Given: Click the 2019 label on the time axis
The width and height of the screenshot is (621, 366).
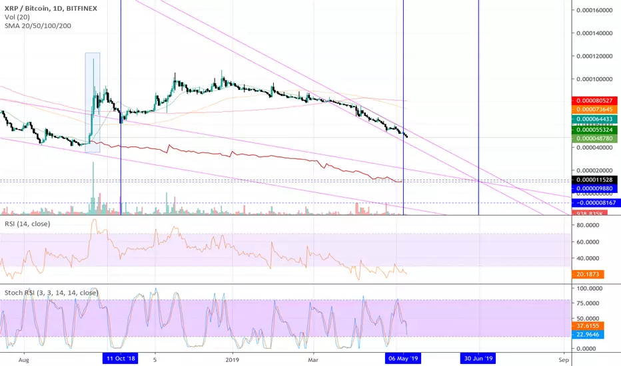Looking at the screenshot, I should point(233,359).
